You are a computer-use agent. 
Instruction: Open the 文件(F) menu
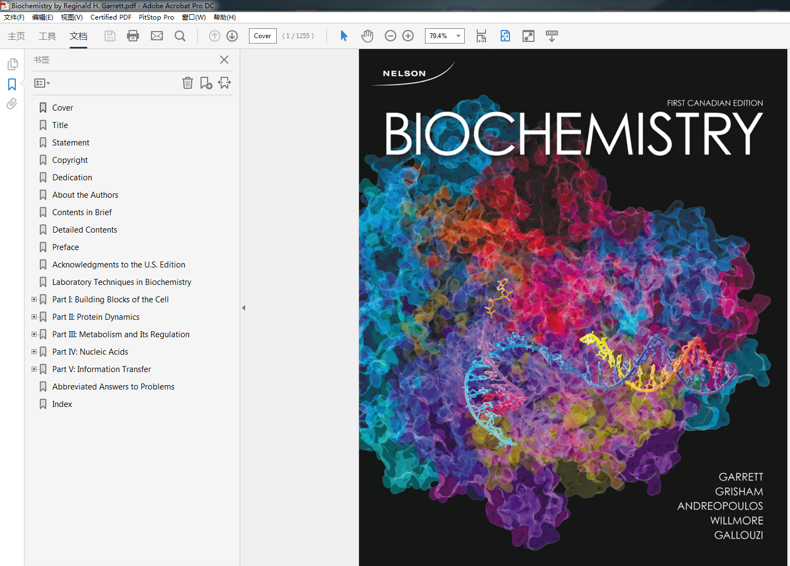(x=14, y=17)
